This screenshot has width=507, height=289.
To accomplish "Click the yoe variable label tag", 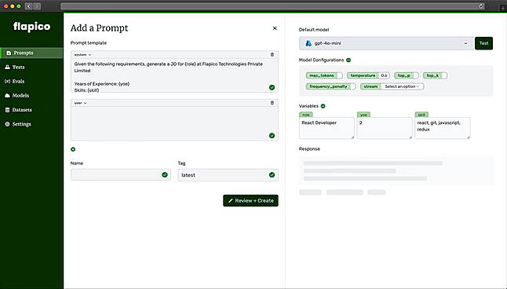I will (x=363, y=115).
